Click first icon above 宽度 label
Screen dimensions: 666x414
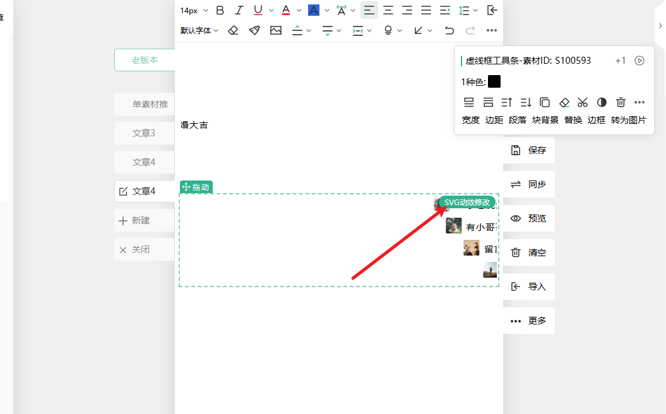(x=468, y=102)
